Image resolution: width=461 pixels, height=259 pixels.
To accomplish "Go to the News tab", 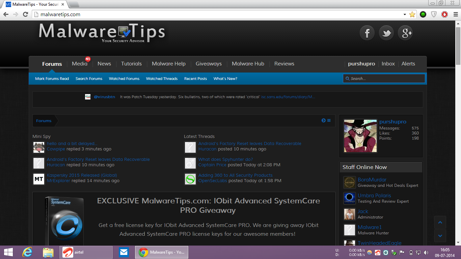I will coord(104,64).
